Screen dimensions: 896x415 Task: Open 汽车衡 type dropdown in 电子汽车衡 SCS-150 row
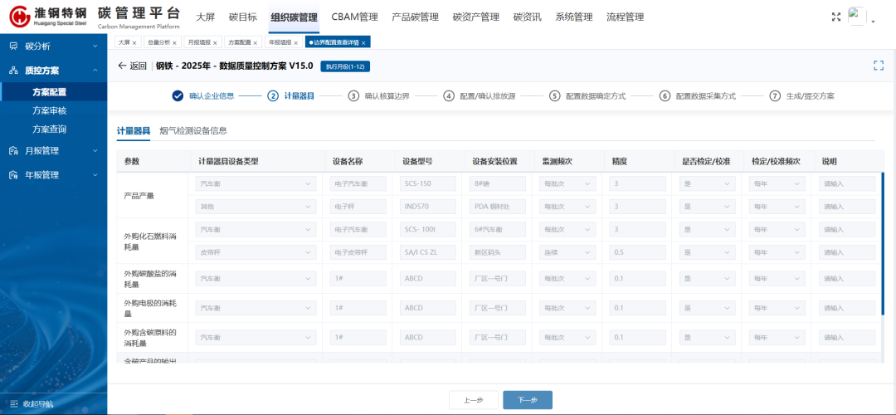[x=256, y=184]
